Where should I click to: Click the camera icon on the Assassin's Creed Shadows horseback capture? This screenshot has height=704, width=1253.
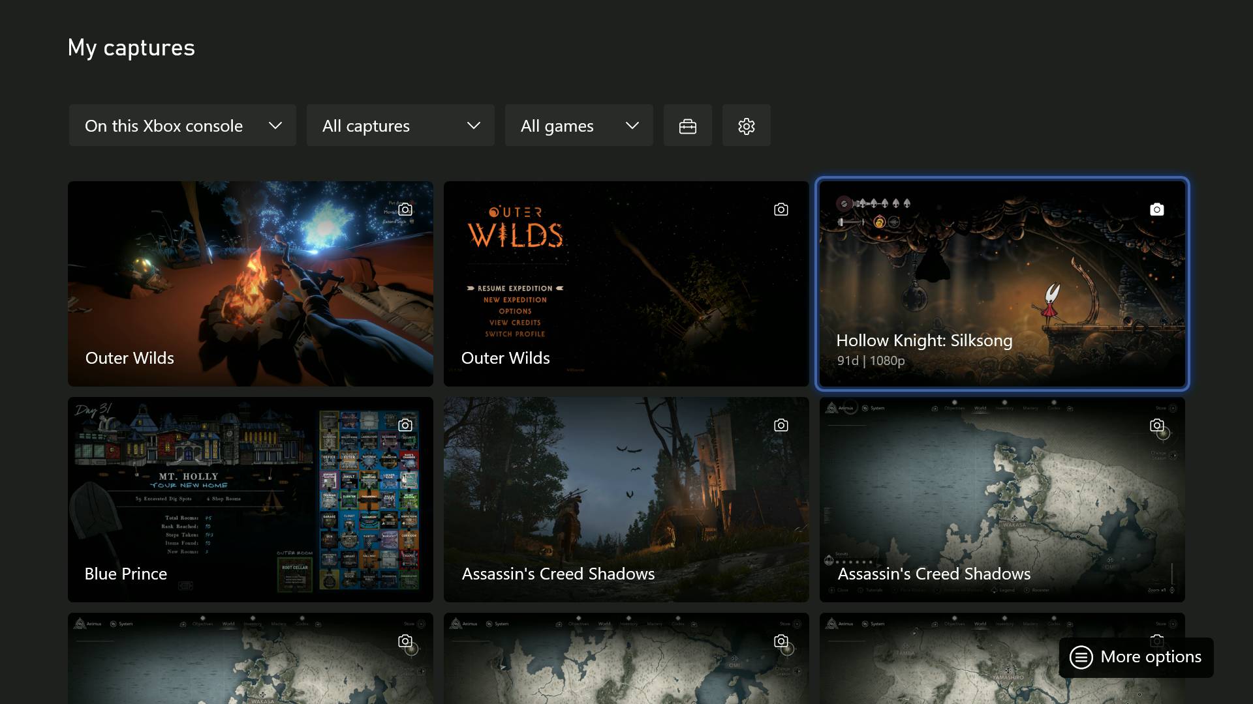pos(781,424)
